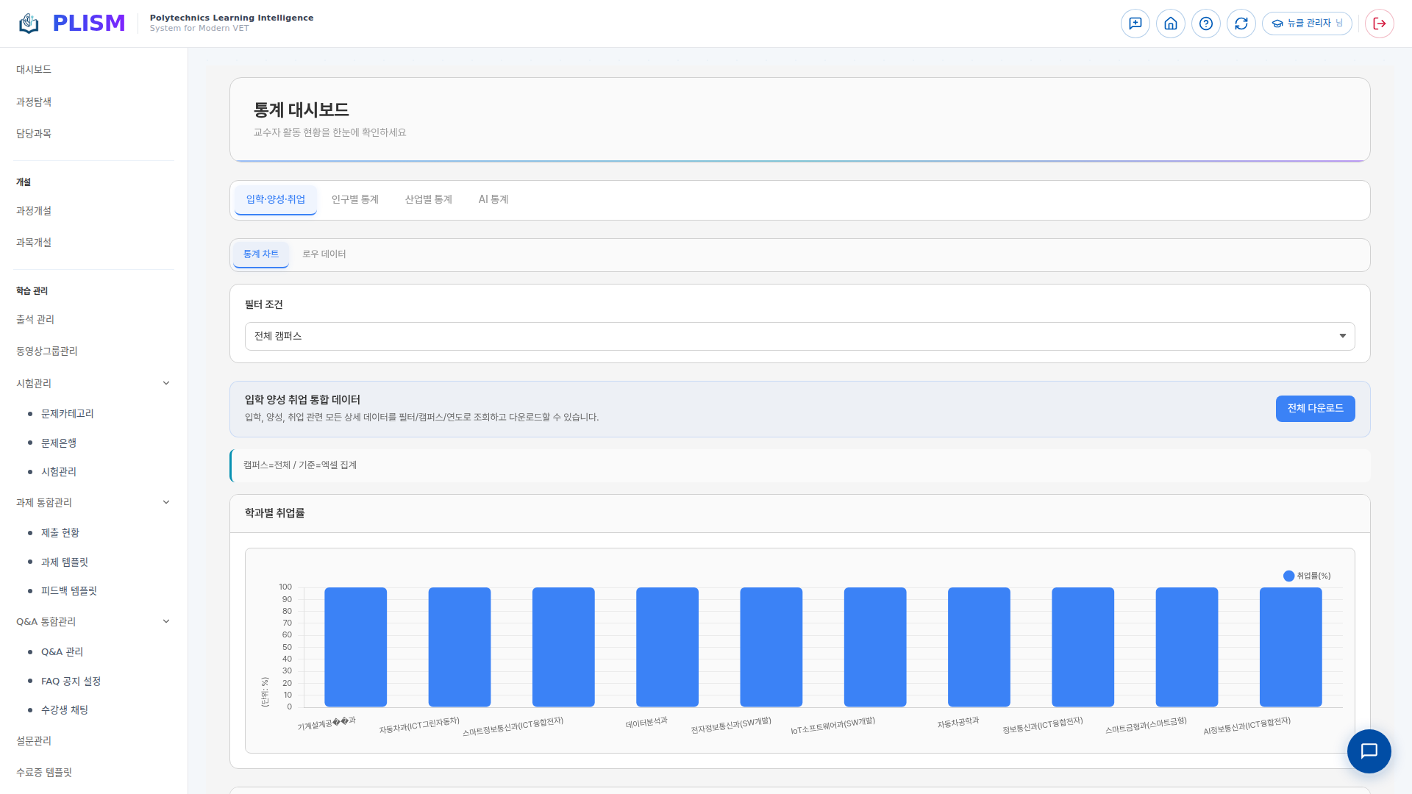Click the refresh arrows icon

click(1241, 24)
